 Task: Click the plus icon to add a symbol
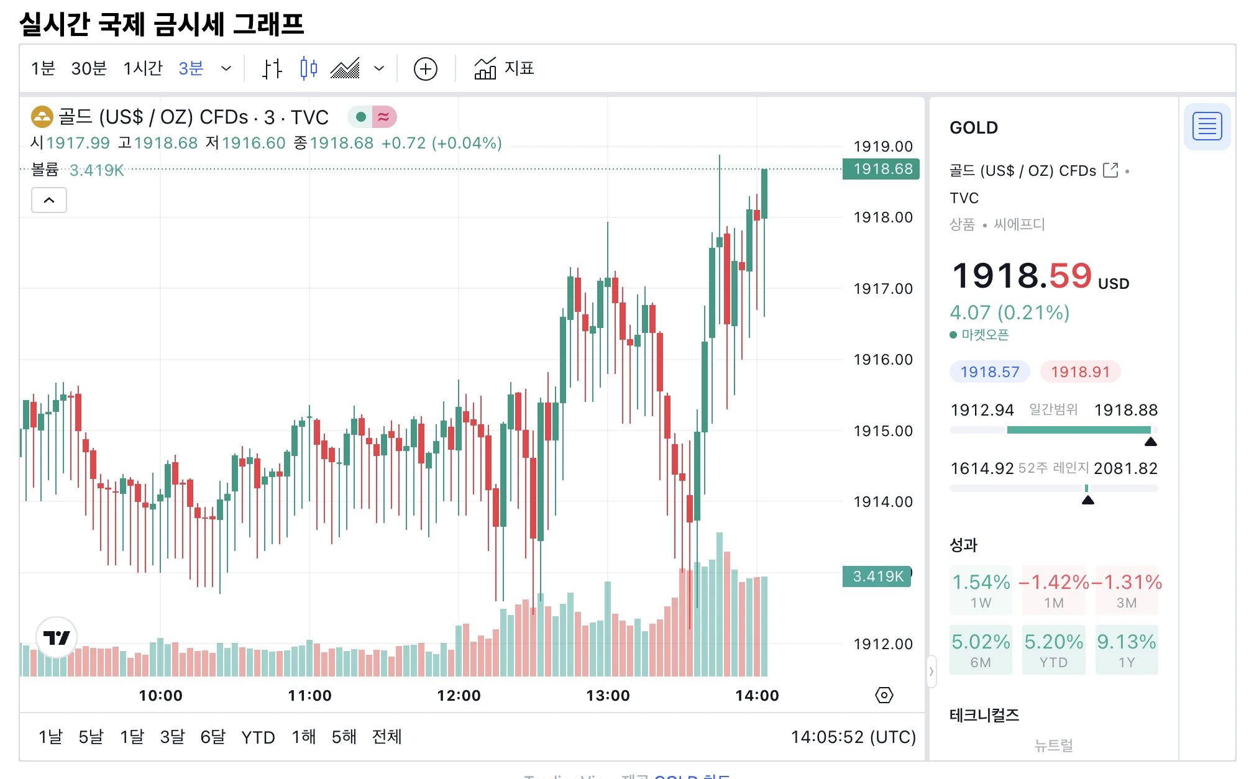(425, 68)
